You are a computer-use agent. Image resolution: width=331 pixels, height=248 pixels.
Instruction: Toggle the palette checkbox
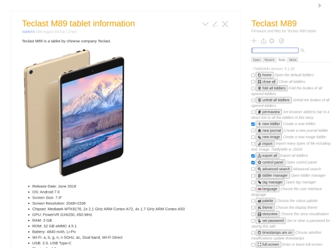click(253, 201)
